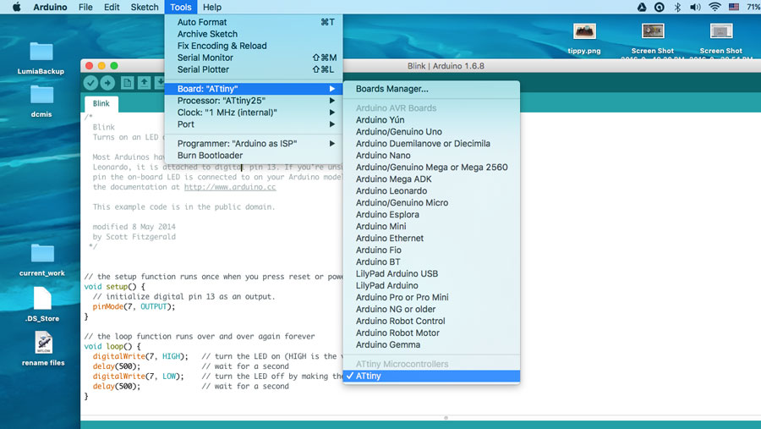Screen dimensions: 761x429
Task: Select Arduino Yún board
Action: click(x=431, y=120)
